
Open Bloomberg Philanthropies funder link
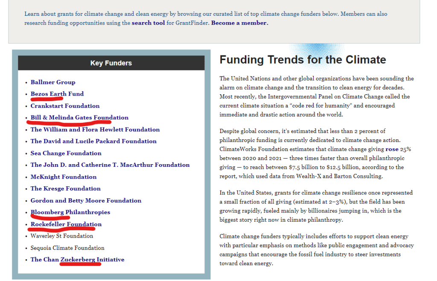[x=70, y=212]
